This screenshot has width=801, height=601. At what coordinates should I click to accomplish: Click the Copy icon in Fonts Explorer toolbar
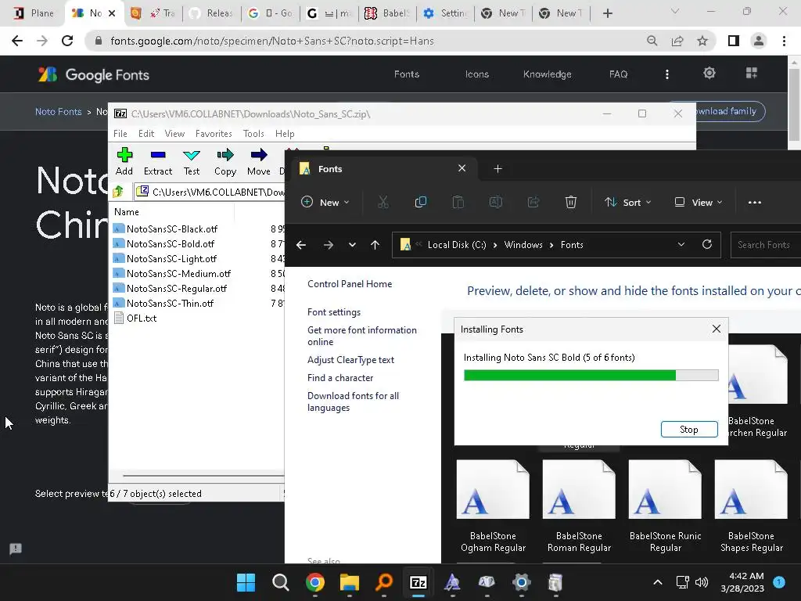(x=420, y=203)
